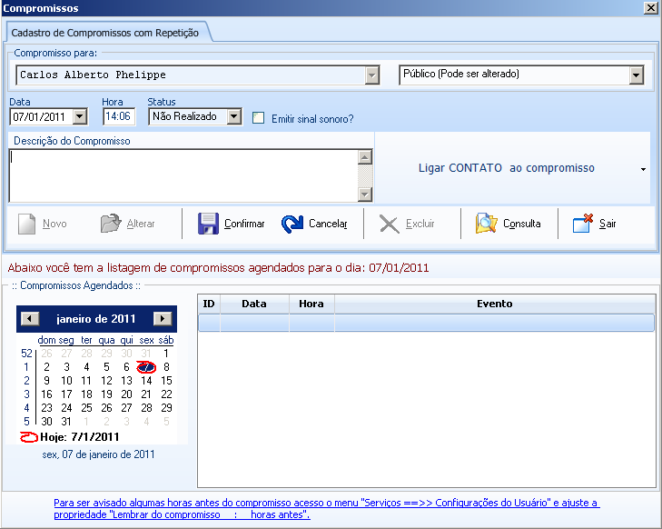Click the Hora column header
Viewport: 662px width, 529px height.
pyautogui.click(x=311, y=304)
